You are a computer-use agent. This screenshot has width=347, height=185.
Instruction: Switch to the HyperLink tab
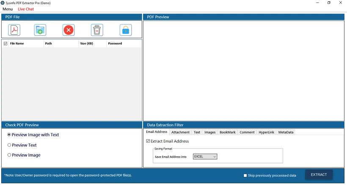point(267,132)
